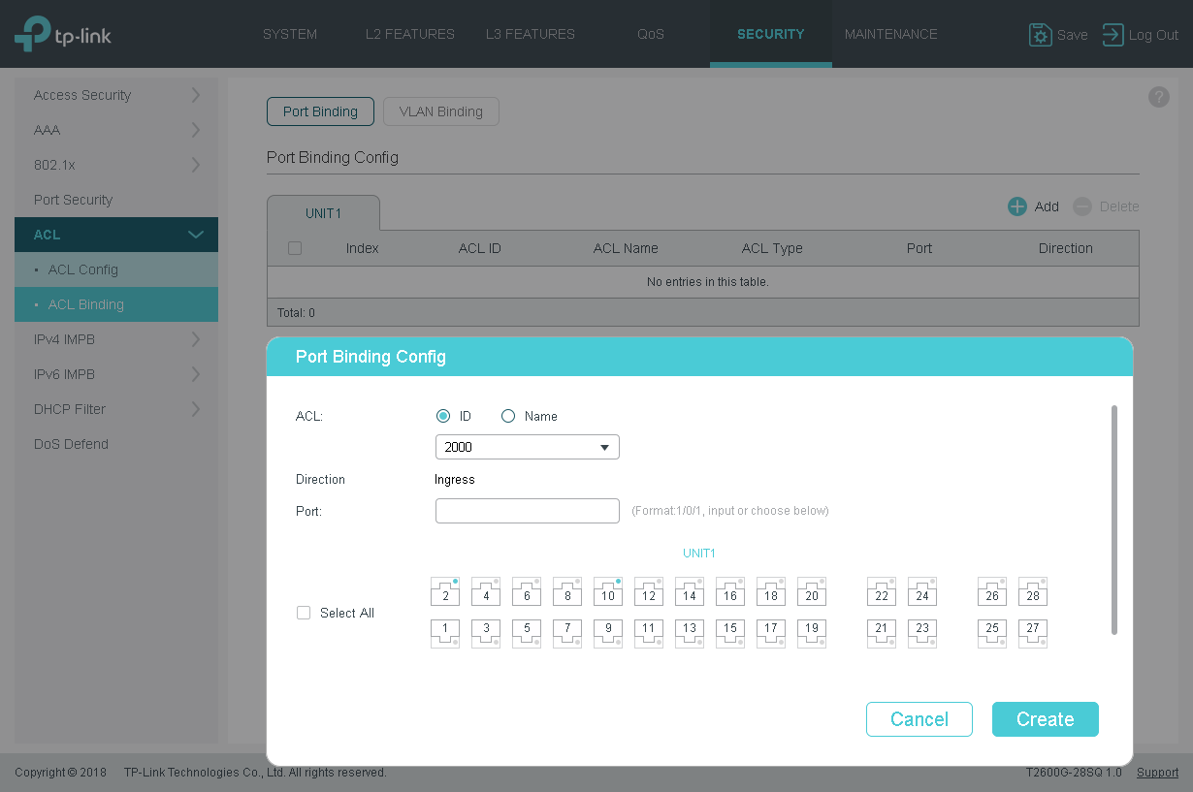Select port 12 icon in UNIT1
Image resolution: width=1193 pixels, height=792 pixels.
coord(649,592)
